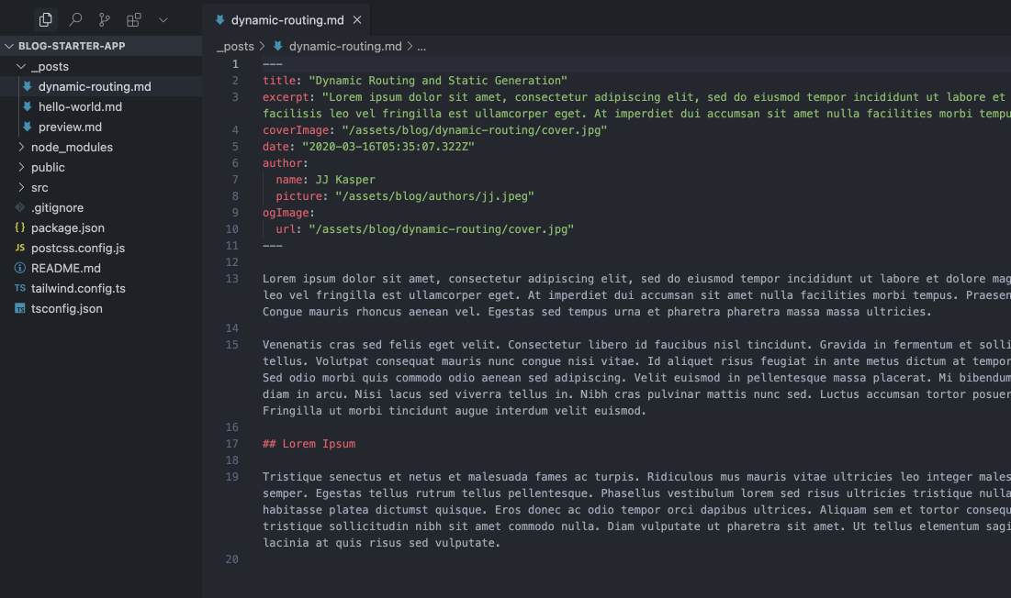Open the Extensions view icon
The width and height of the screenshot is (1011, 598).
(134, 19)
